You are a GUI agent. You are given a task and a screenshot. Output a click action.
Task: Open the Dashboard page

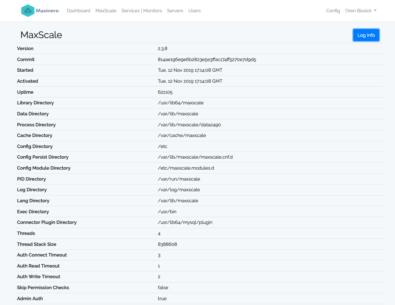click(79, 11)
